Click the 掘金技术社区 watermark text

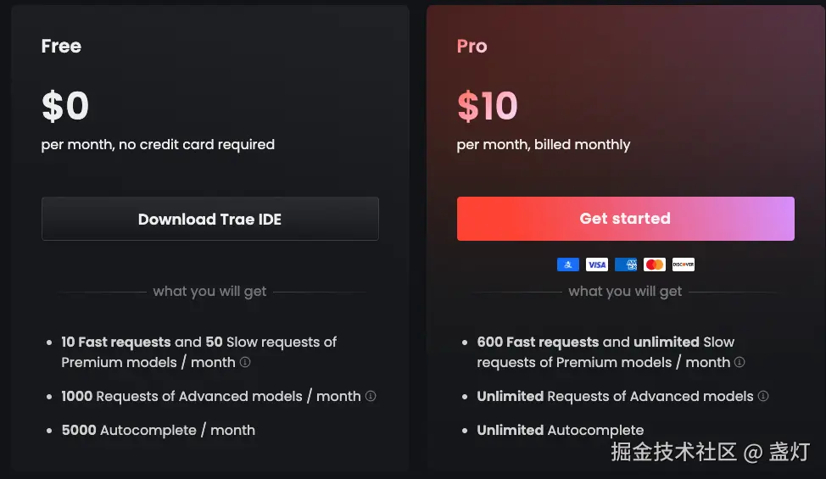click(674, 452)
